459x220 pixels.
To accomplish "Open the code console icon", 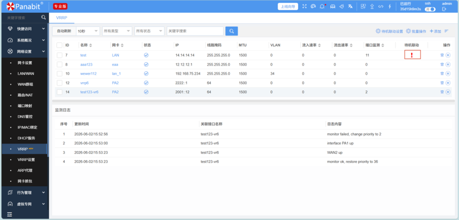I will point(380,6).
